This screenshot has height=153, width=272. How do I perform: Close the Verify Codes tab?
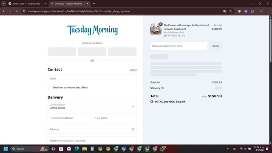(x=45, y=3)
